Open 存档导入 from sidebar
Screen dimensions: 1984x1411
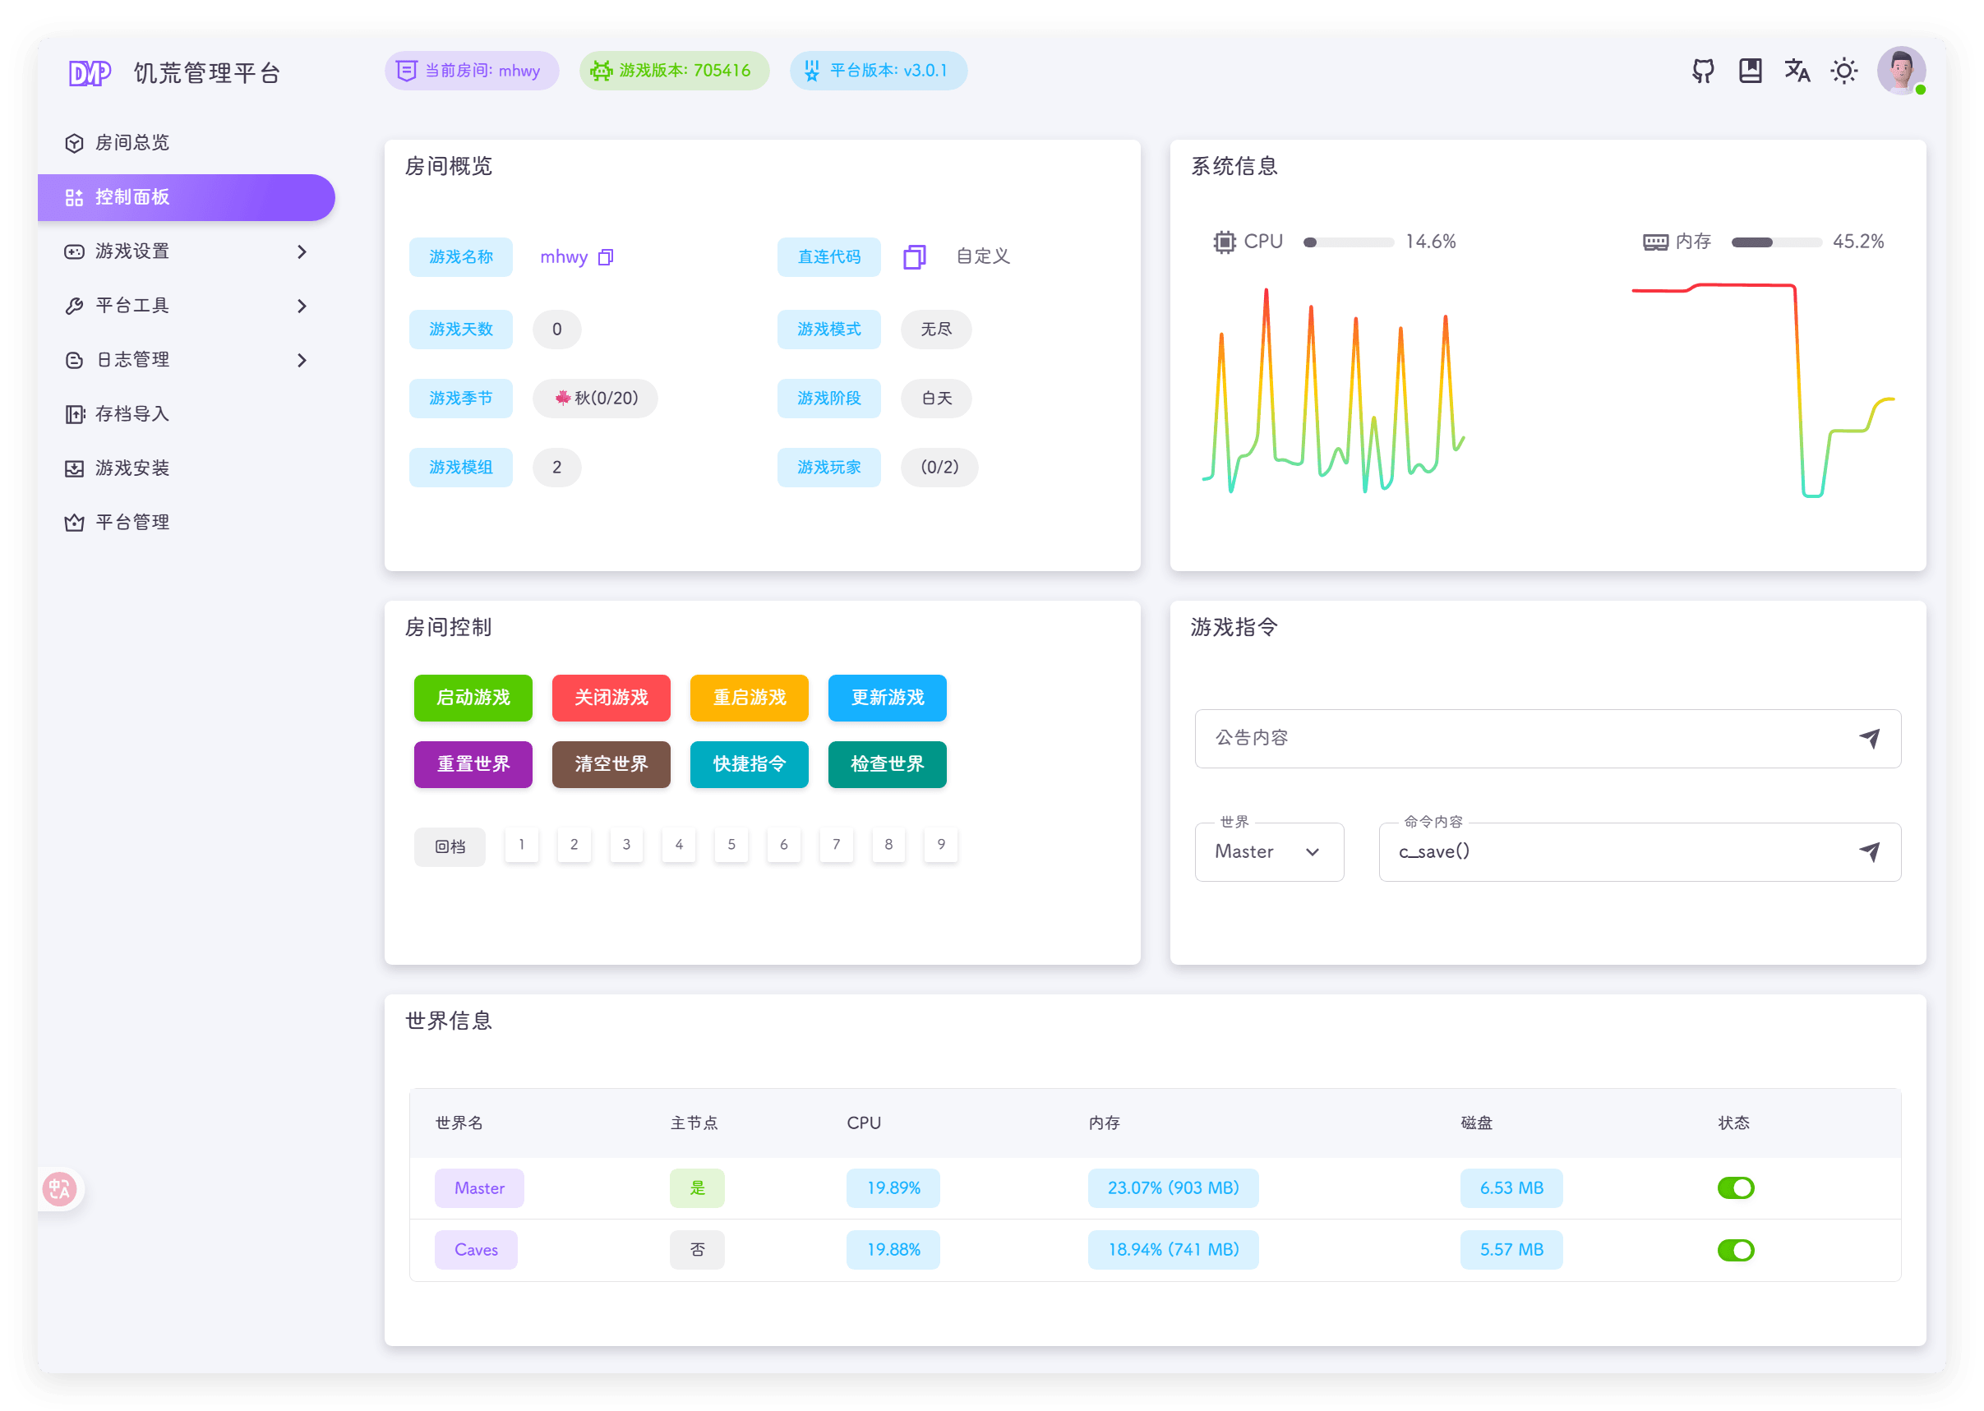pos(132,414)
